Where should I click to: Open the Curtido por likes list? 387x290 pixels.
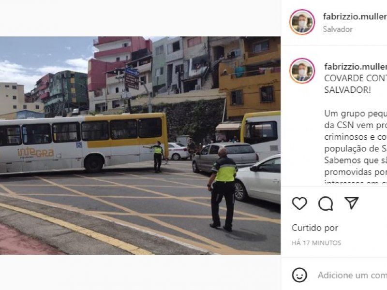[315, 228]
